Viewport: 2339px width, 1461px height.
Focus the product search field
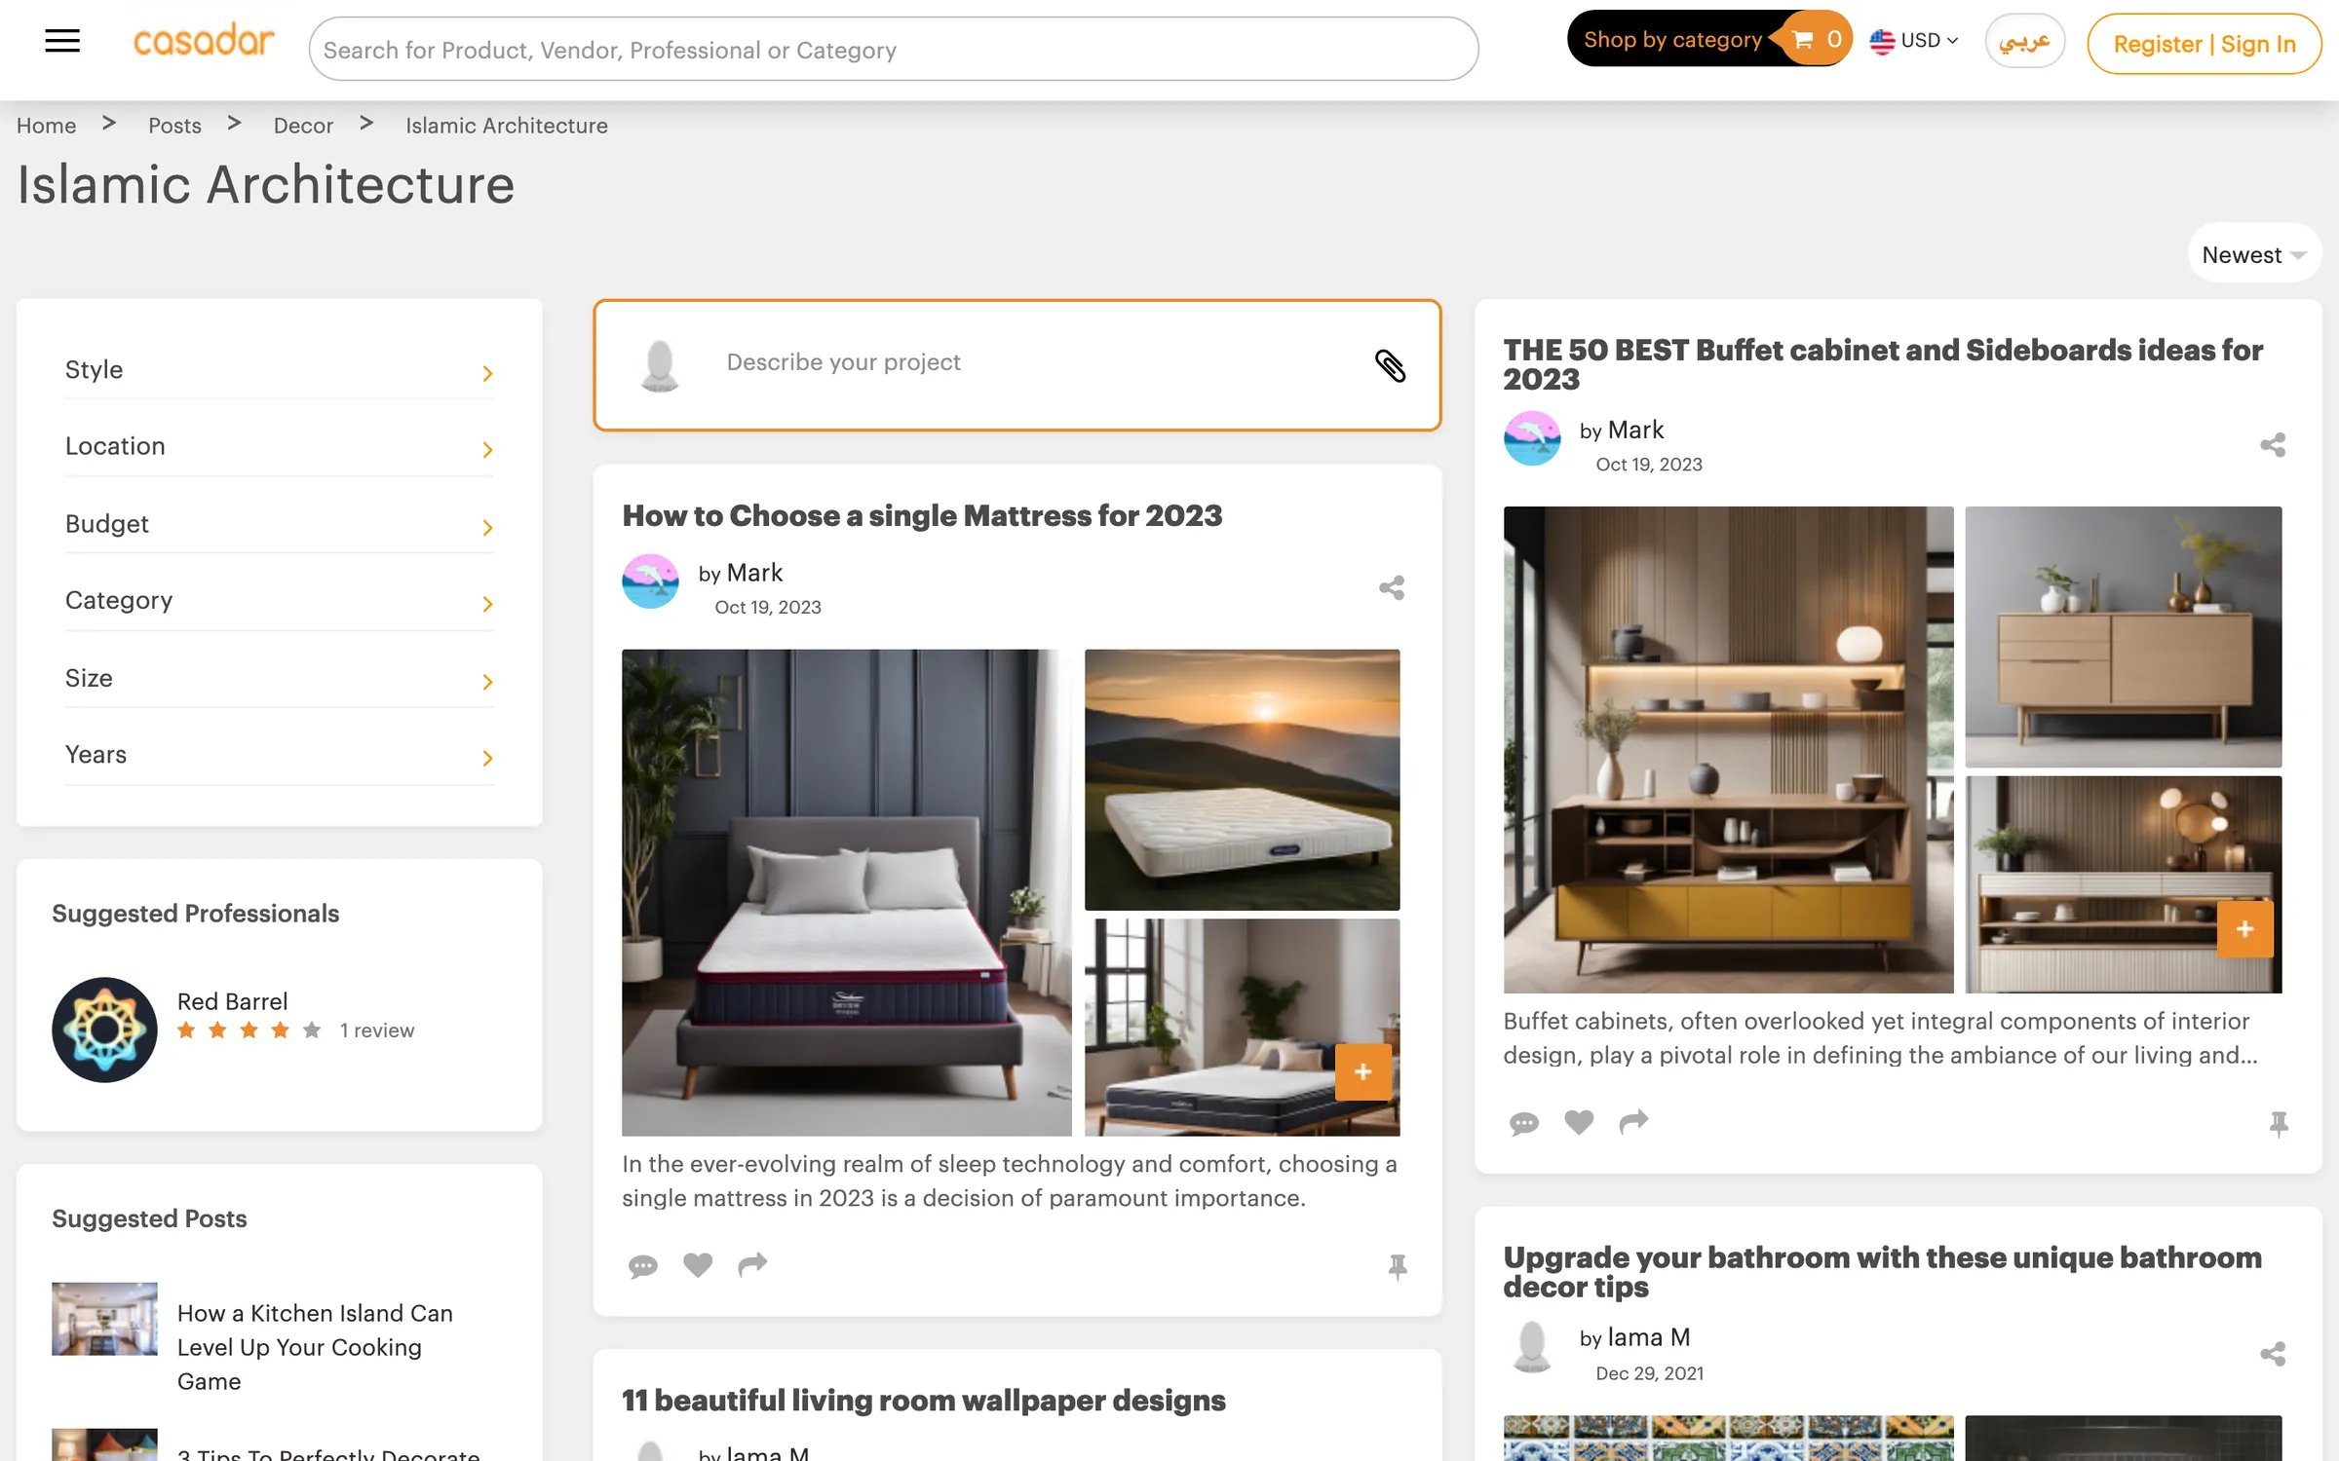coord(893,49)
